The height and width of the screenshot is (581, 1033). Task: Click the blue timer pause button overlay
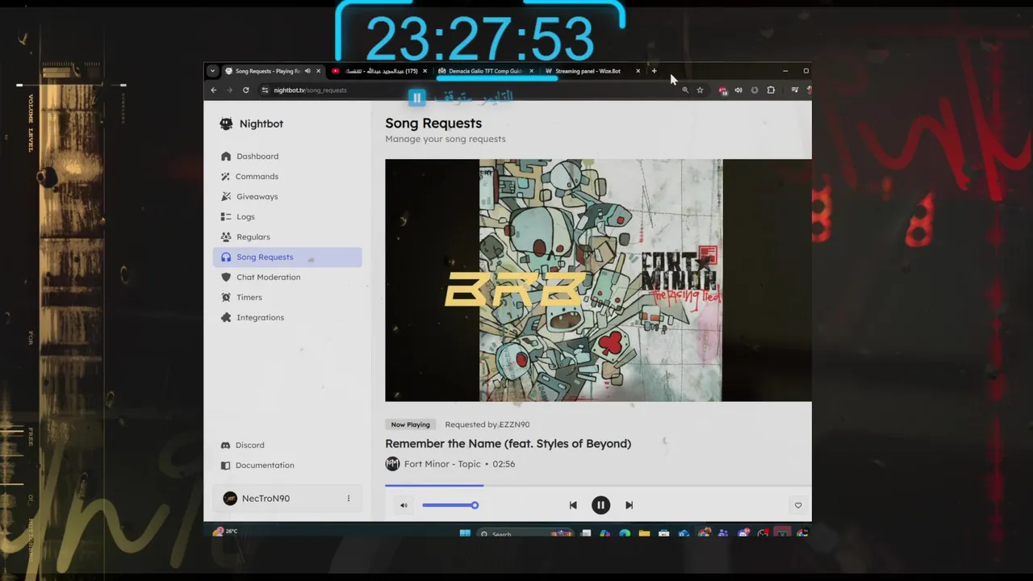(416, 98)
